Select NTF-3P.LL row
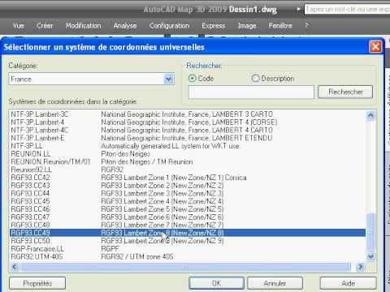The height and width of the screenshot is (292, 390). pos(188,146)
